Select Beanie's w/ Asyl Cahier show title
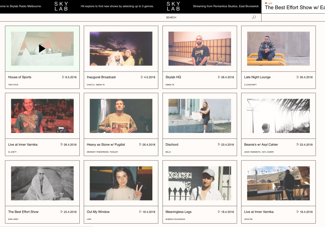 click(x=261, y=145)
